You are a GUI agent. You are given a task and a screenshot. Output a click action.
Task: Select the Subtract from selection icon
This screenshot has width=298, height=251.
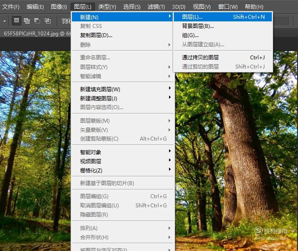coord(37,21)
